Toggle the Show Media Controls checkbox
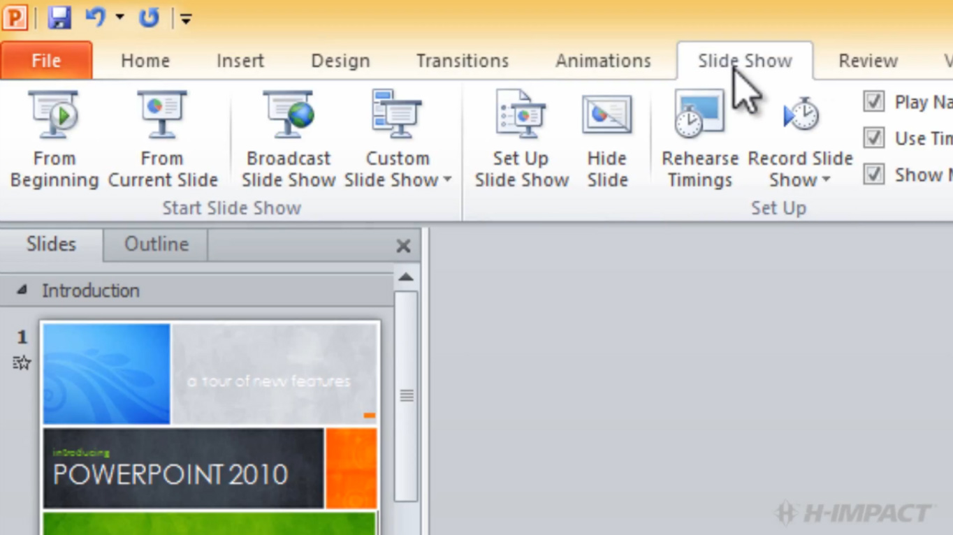 (873, 174)
